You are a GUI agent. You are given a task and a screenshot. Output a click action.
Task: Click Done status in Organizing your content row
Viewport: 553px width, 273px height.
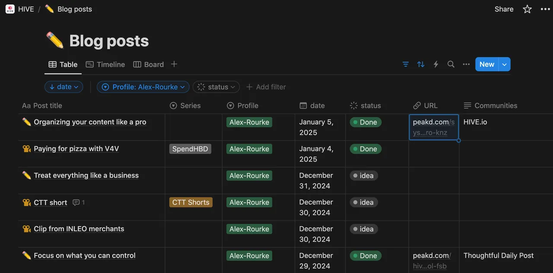click(365, 122)
